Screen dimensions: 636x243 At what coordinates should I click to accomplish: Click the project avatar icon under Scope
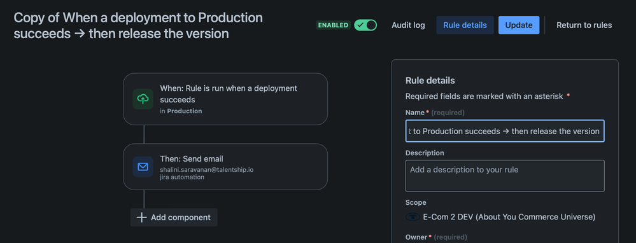coord(413,217)
